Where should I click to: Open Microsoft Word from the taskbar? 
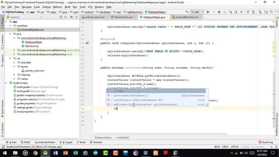tap(55, 153)
